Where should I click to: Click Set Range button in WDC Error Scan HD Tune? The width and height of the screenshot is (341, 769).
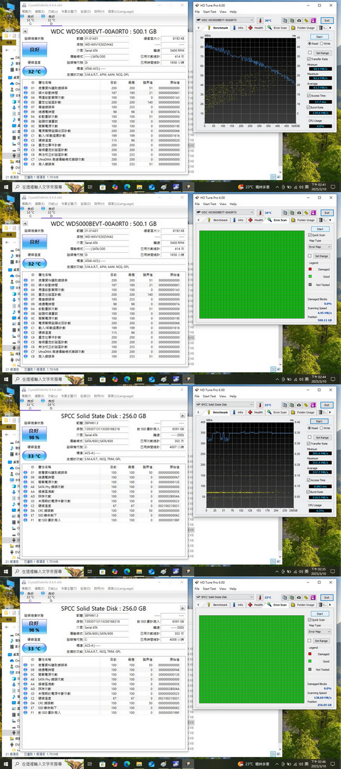click(x=322, y=256)
